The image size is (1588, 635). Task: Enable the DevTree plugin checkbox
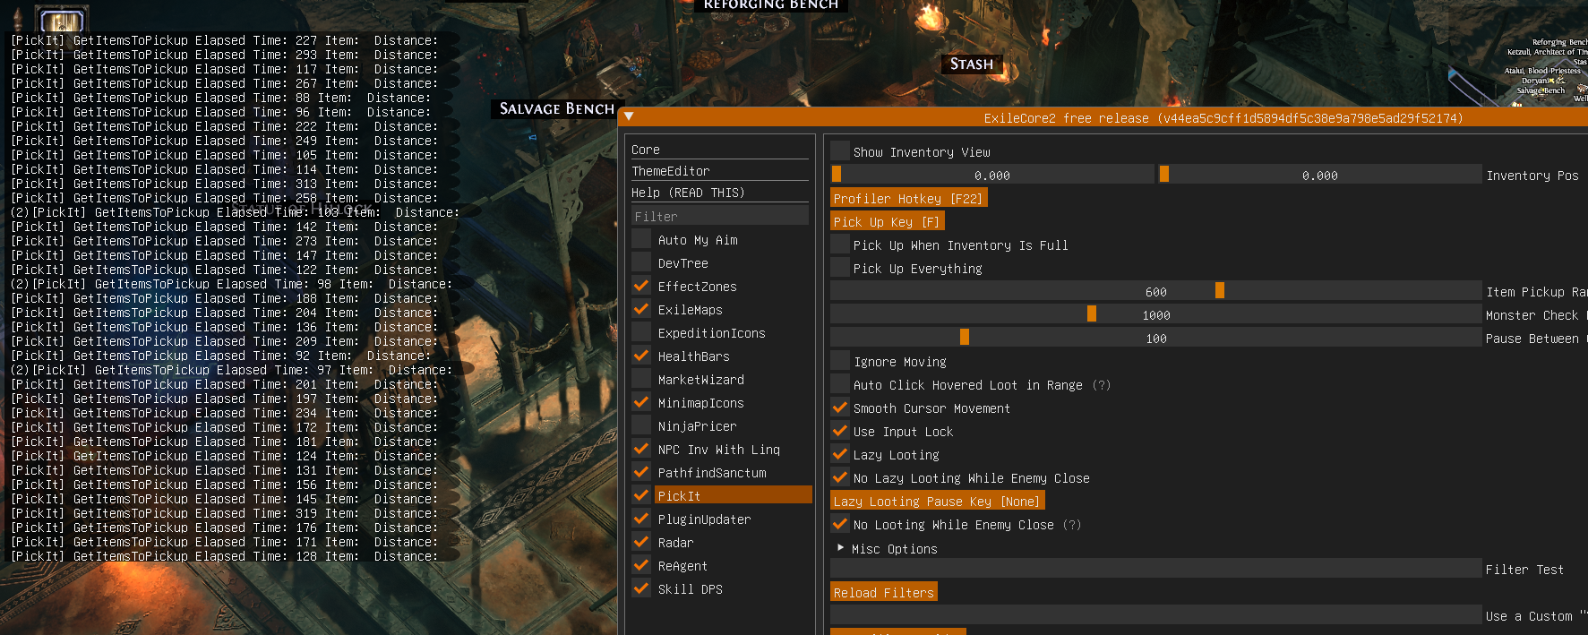[641, 262]
